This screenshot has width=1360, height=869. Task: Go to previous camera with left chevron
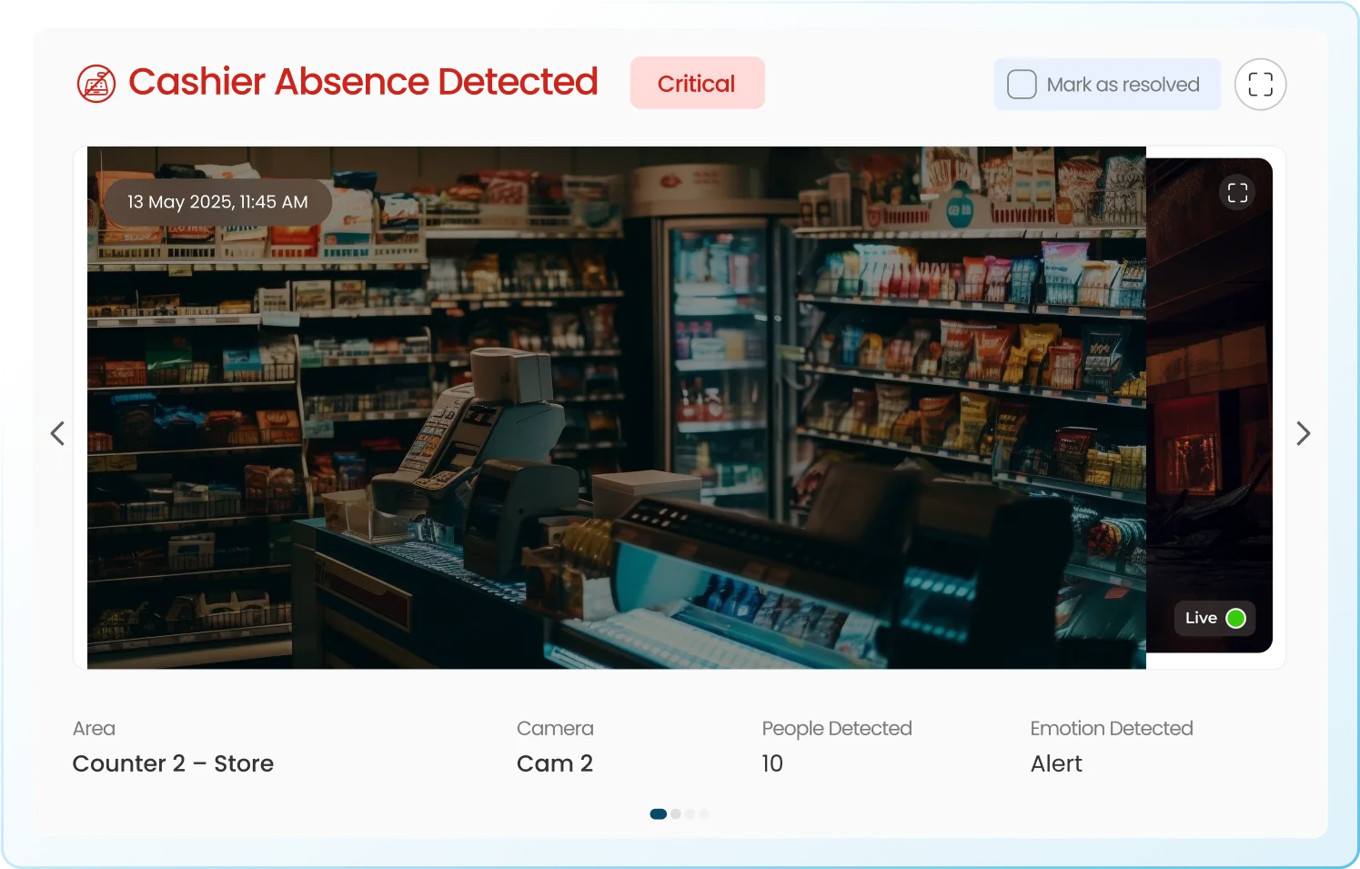(57, 433)
